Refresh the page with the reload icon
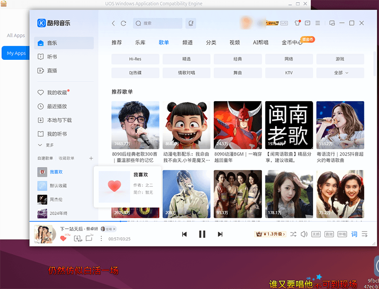The width and height of the screenshot is (379, 289). (x=124, y=23)
